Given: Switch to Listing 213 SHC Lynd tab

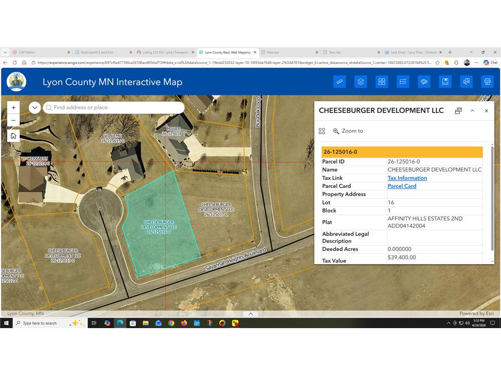Looking at the screenshot, I should pos(165,52).
